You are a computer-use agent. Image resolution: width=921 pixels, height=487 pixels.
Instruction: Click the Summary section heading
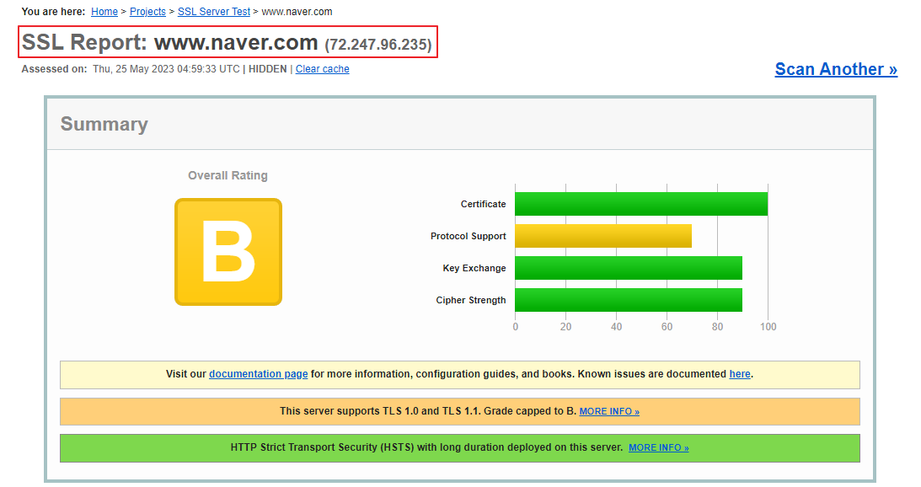pos(104,124)
